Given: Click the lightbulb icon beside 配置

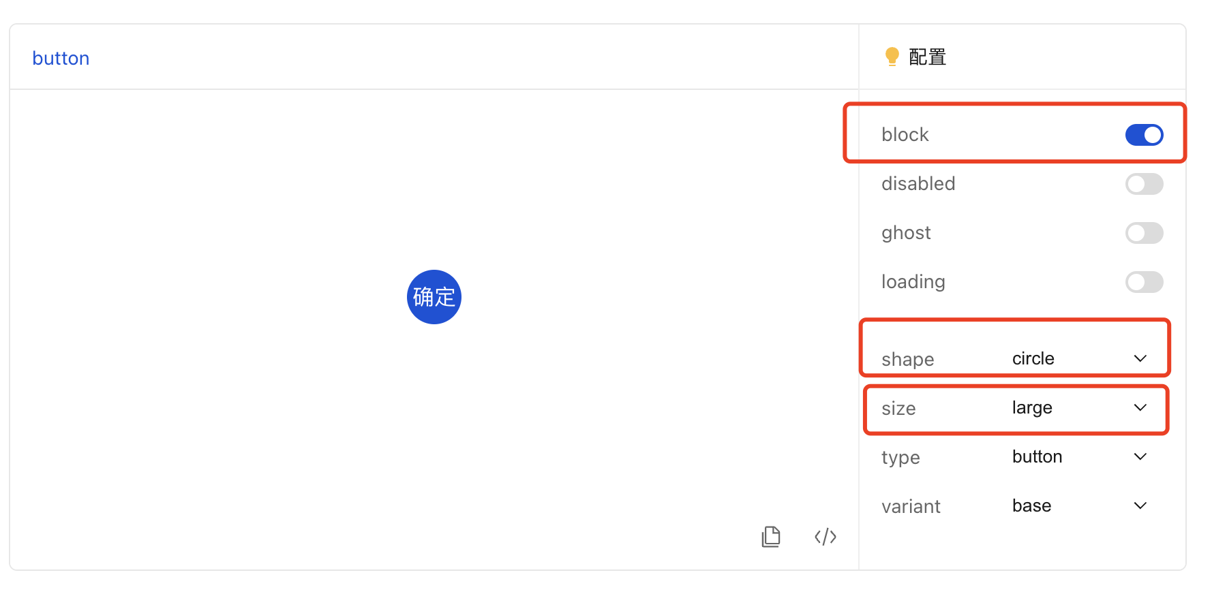Looking at the screenshot, I should pos(892,57).
